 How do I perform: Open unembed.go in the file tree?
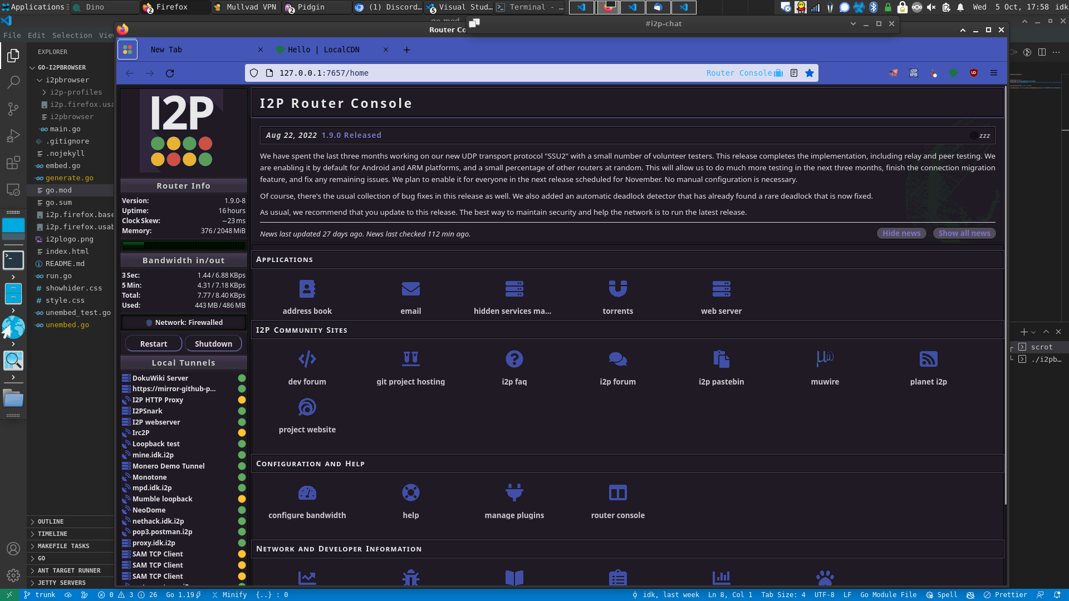tap(71, 325)
